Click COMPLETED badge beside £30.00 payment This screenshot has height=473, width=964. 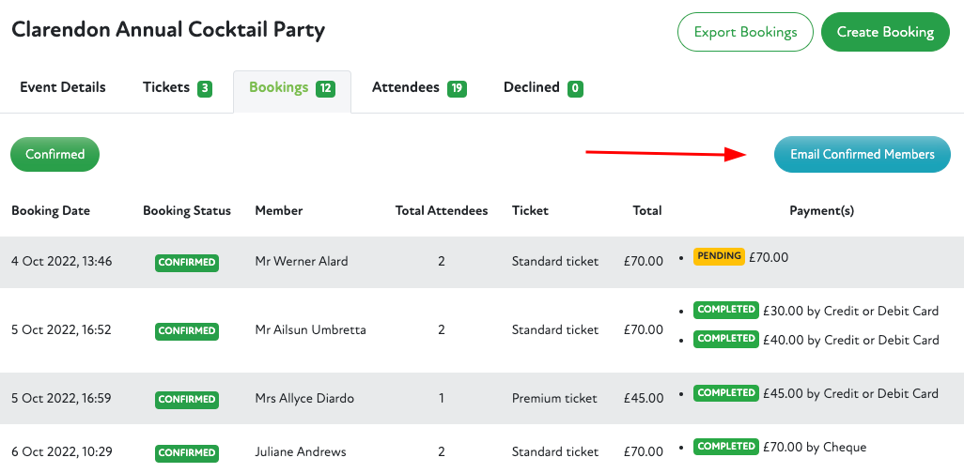pyautogui.click(x=725, y=310)
